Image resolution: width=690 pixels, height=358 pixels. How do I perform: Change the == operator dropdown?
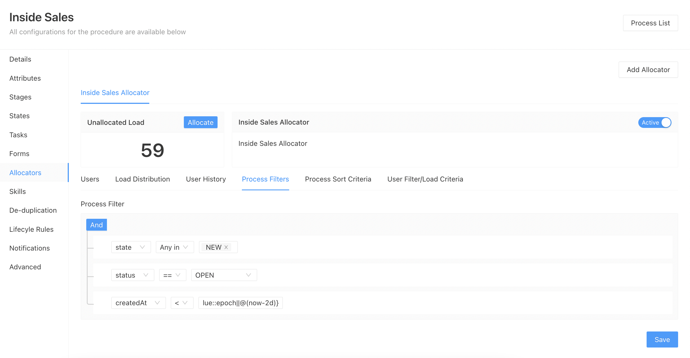pos(172,275)
